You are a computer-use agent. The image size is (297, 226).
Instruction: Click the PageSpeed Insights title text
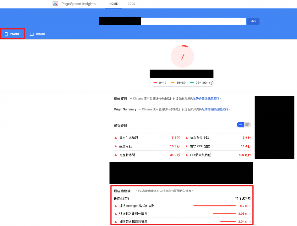tap(79, 4)
